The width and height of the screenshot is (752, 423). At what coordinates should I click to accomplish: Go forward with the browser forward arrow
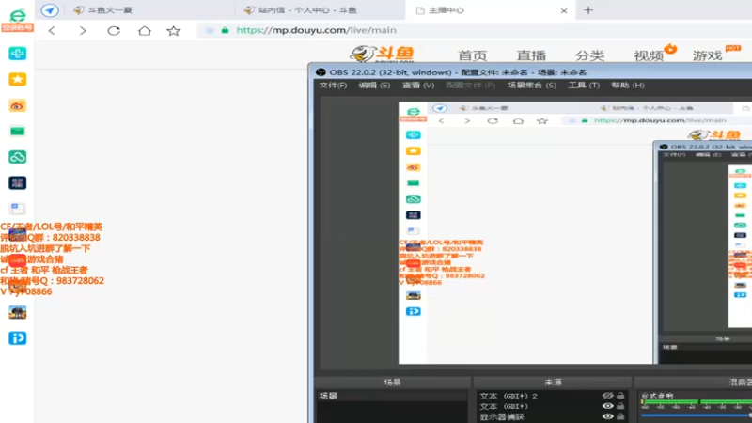83,31
